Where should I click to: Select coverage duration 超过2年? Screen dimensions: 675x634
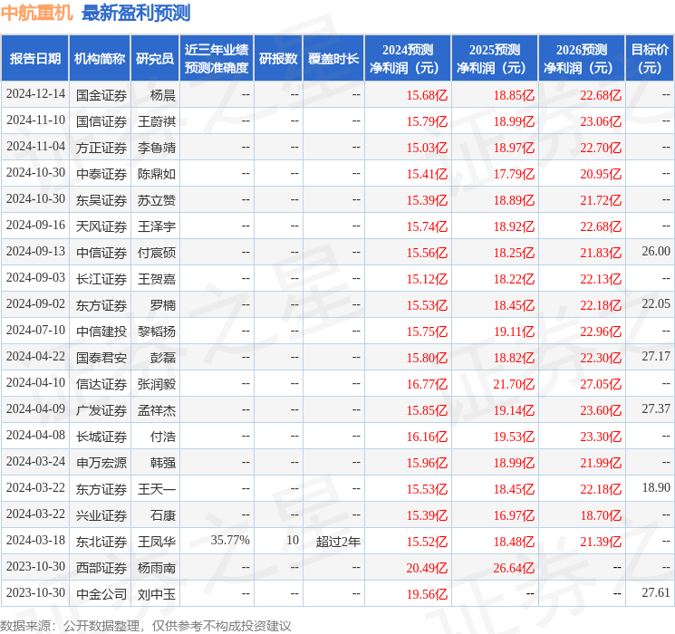pyautogui.click(x=338, y=542)
